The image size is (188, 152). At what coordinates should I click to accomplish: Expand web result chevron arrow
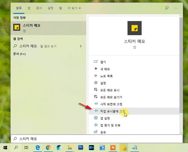coord(81,46)
